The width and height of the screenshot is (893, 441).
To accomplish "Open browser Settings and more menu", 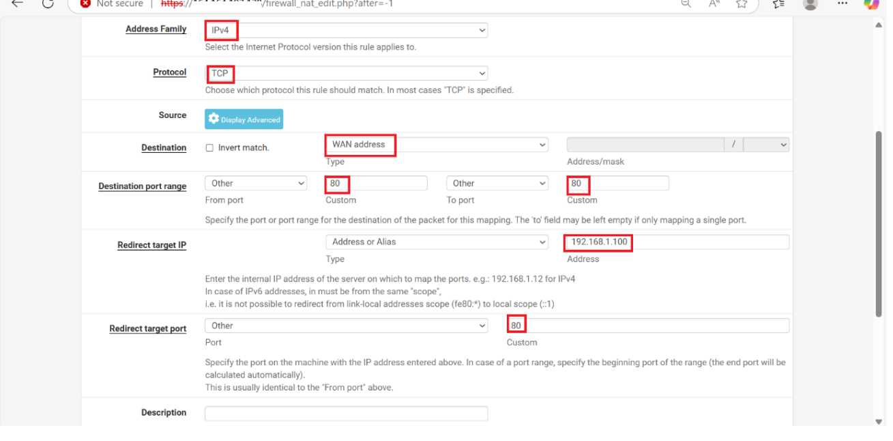I will click(x=841, y=3).
